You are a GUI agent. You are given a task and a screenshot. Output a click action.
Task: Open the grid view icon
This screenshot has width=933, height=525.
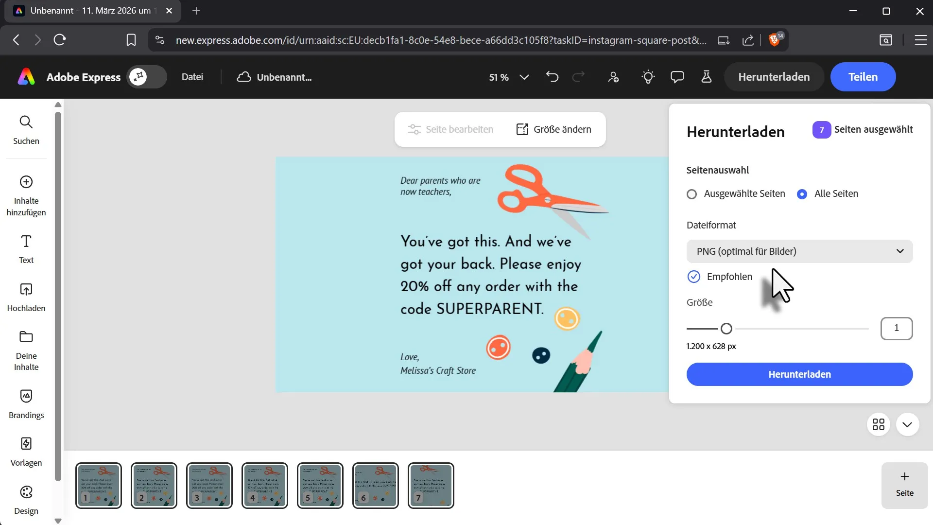878,424
